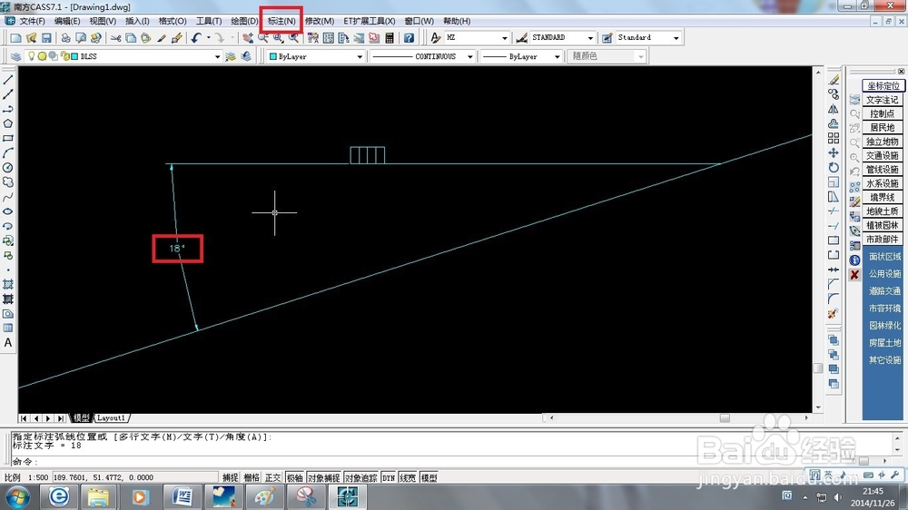Viewport: 908px width, 510px height.
Task: Toggle 捕捉 snap mode in status bar
Action: click(230, 477)
